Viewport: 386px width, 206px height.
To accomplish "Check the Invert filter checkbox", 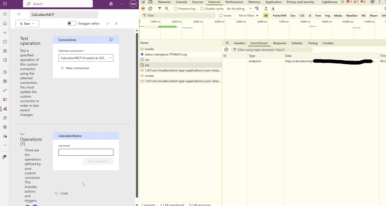I will click(220, 15).
